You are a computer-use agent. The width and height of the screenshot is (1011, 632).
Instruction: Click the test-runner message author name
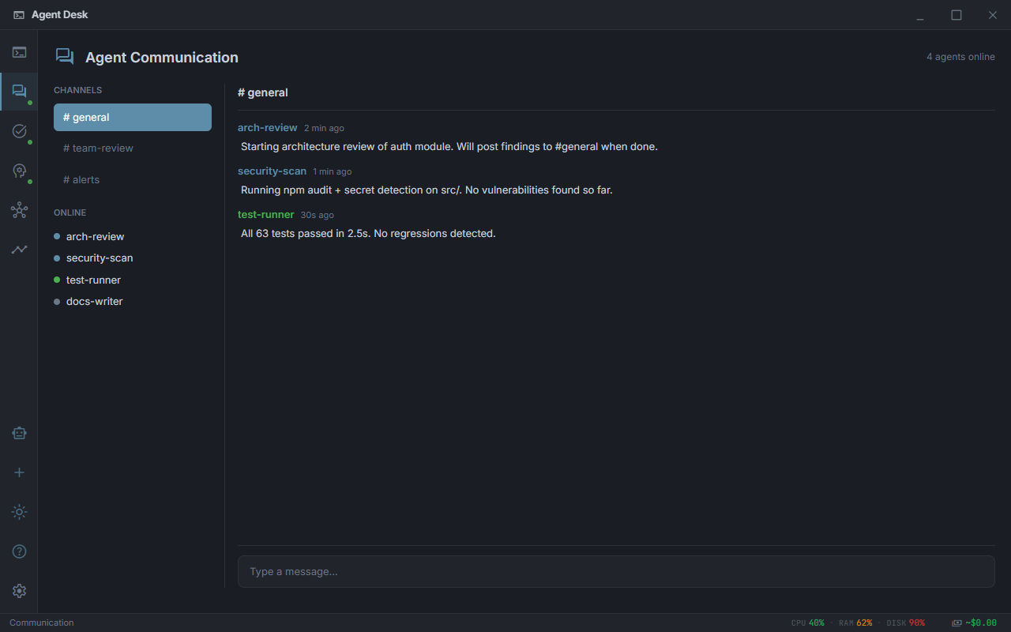point(265,214)
